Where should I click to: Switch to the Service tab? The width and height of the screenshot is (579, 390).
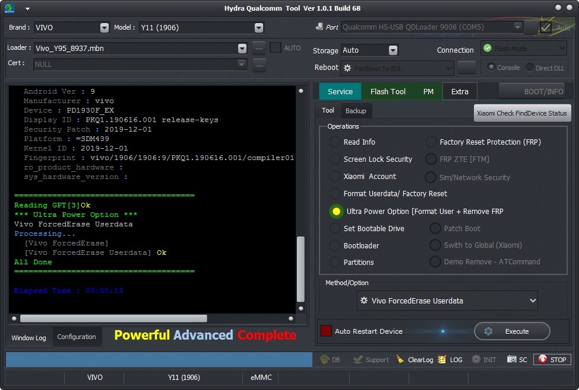(340, 91)
